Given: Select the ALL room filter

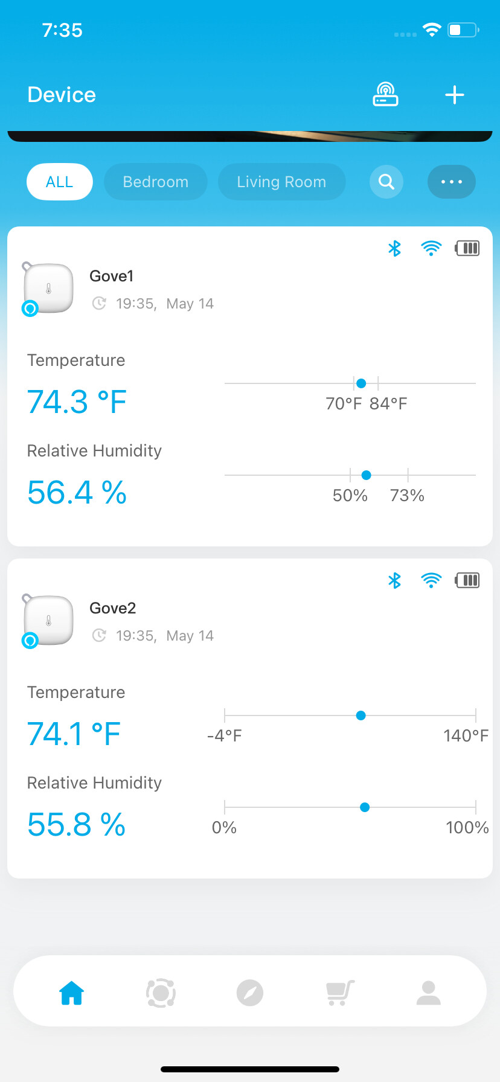Looking at the screenshot, I should tap(59, 182).
